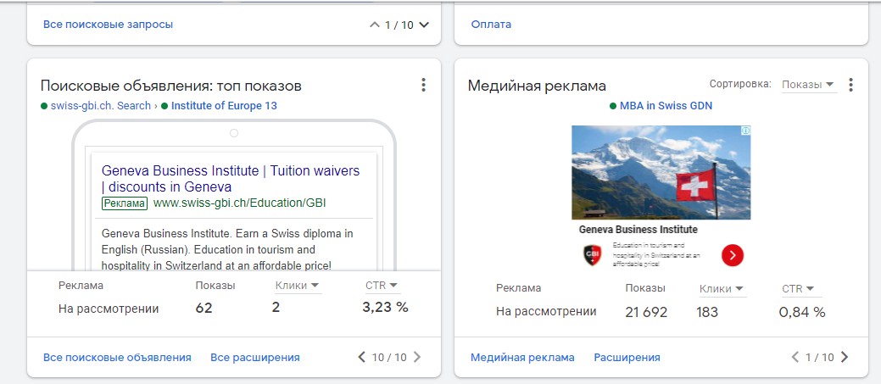The height and width of the screenshot is (384, 881).
Task: Open Все поисковые запросы link
Action: [x=108, y=25]
